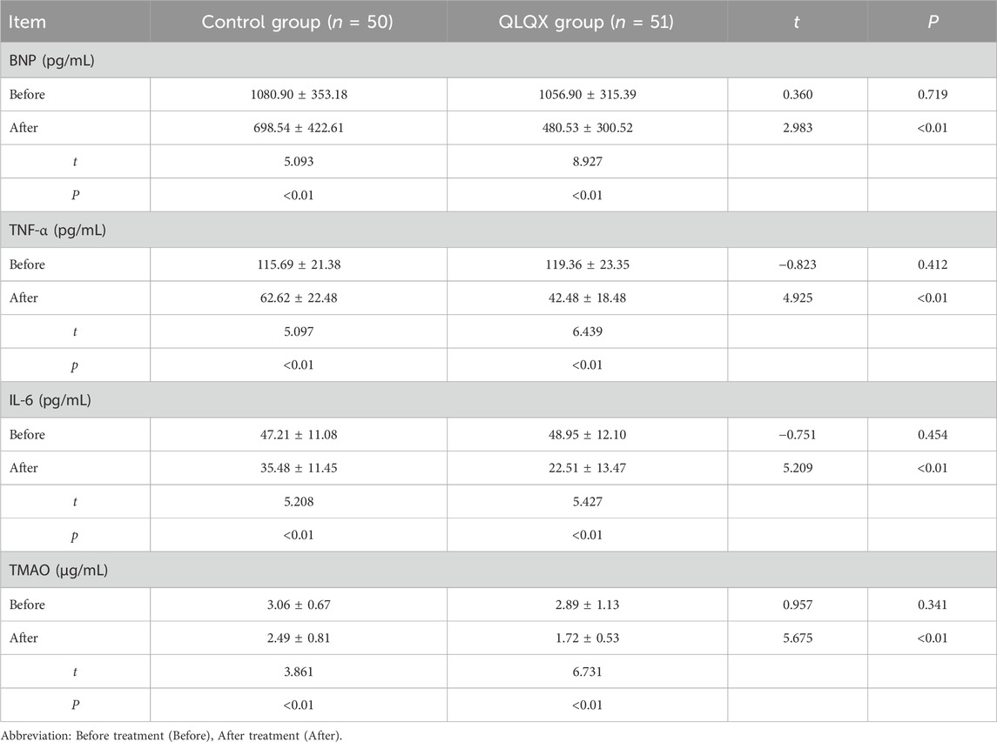Select the cell with 1080.90 ± 353.18
This screenshot has width=997, height=742.
pyautogui.click(x=298, y=94)
